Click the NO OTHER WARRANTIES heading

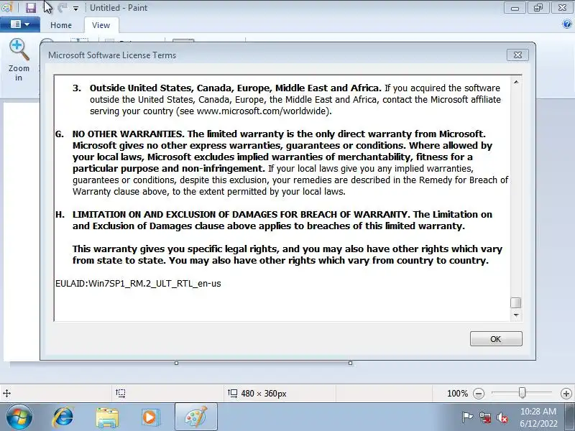(x=128, y=134)
